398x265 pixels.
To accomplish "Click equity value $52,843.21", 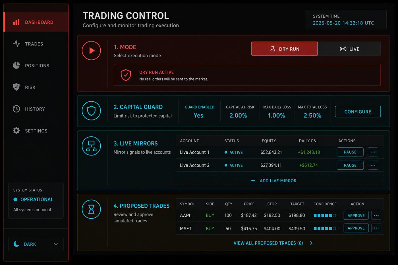I will tap(271, 152).
